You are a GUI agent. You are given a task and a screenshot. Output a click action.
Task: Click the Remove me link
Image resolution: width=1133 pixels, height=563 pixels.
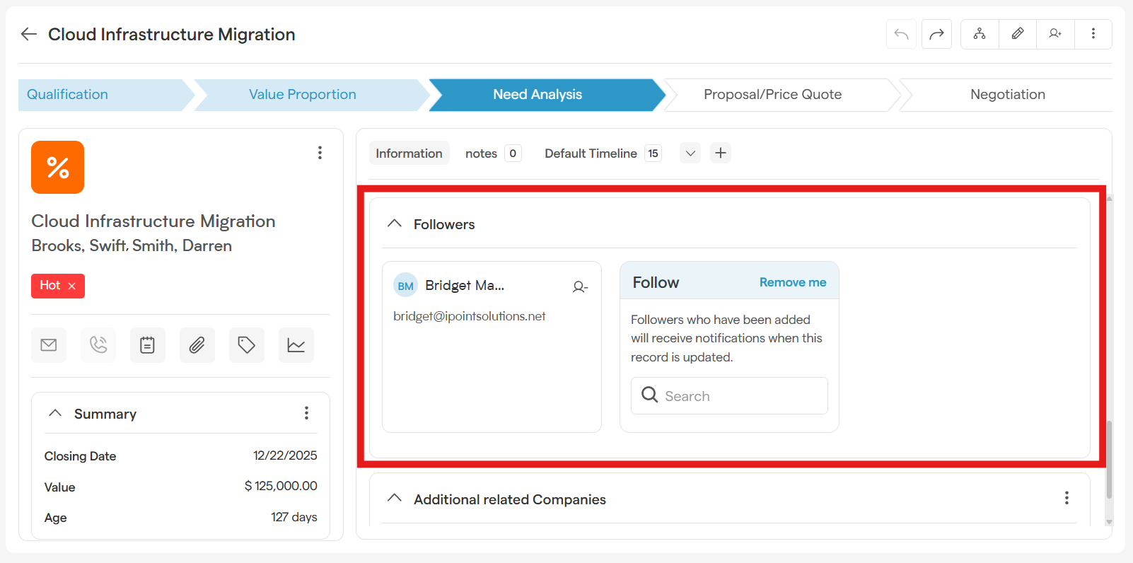[x=792, y=282]
